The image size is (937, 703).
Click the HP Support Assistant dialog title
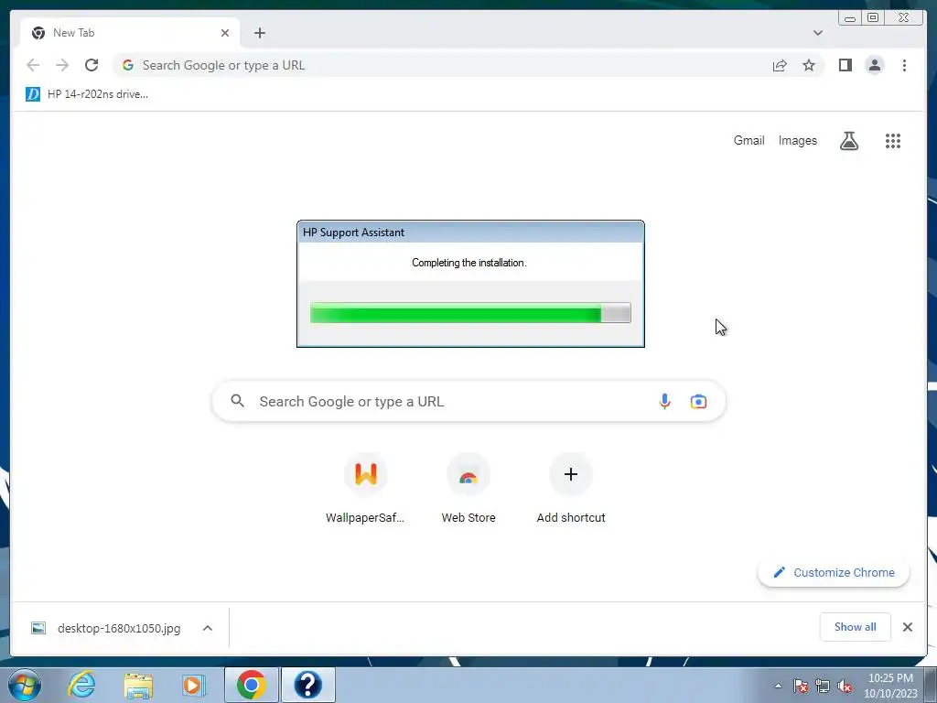pos(353,232)
